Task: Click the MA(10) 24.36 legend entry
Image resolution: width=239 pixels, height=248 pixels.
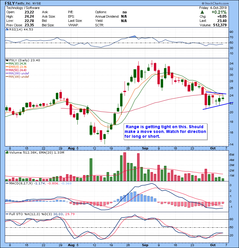Action: 16,63
